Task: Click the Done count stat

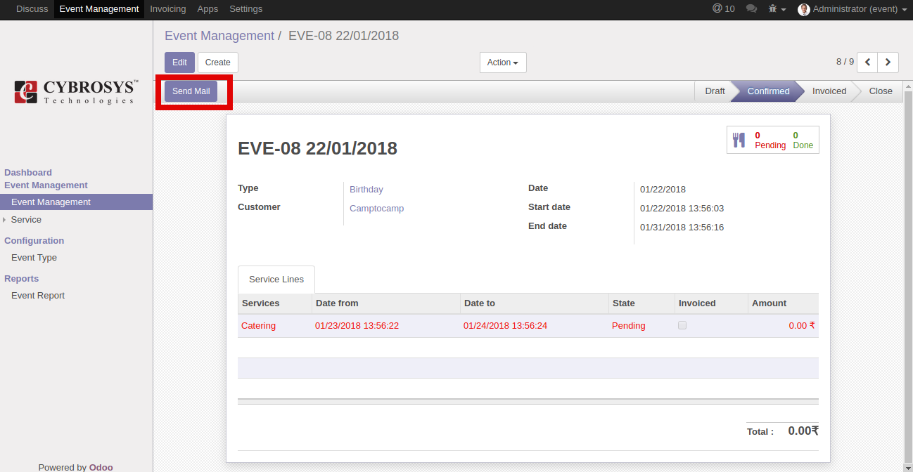Action: [x=803, y=140]
